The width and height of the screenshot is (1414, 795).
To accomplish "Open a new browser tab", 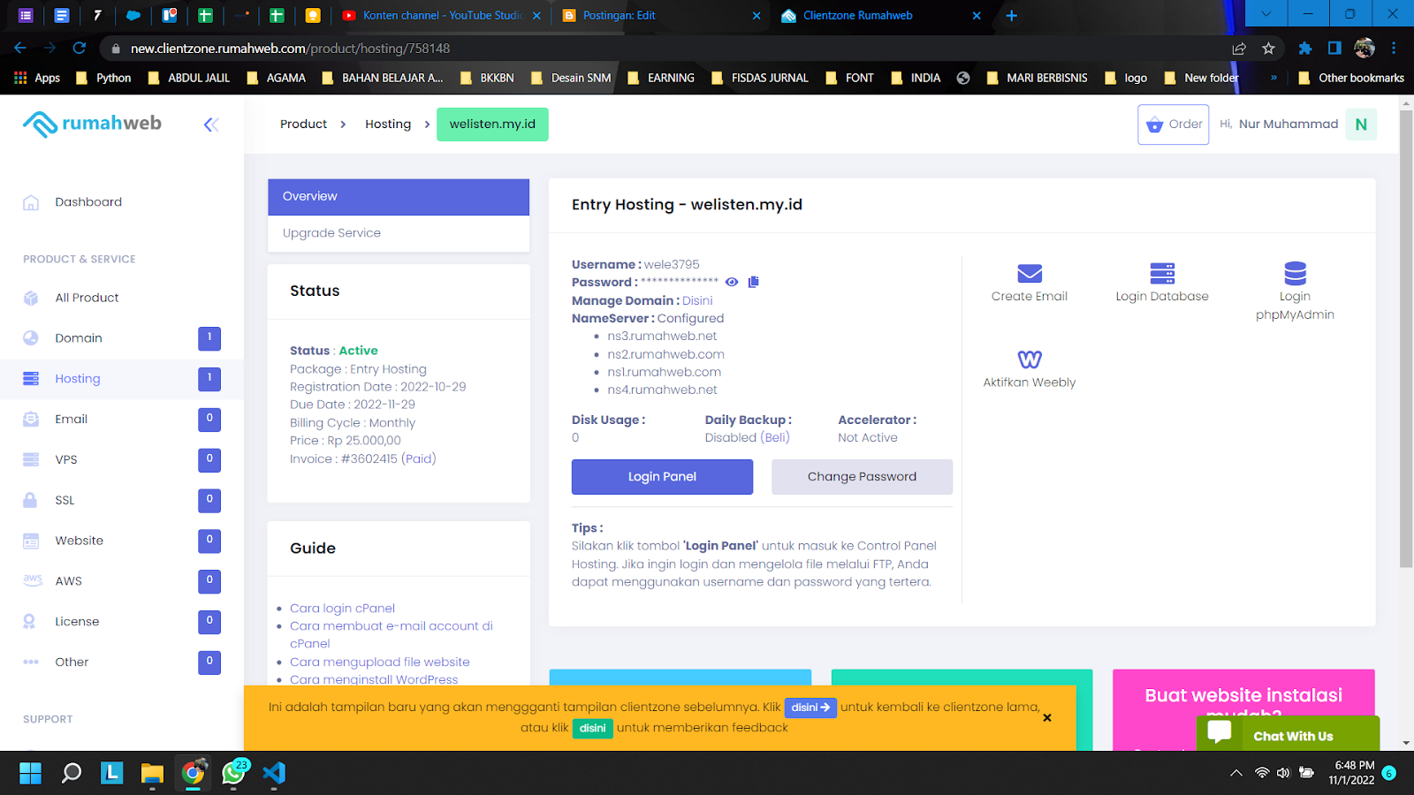I will [x=1012, y=16].
